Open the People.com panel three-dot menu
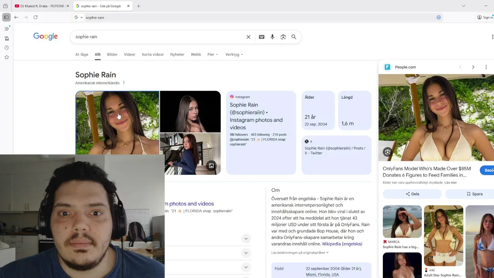Screen dimensions: 494x278 pos(486,67)
